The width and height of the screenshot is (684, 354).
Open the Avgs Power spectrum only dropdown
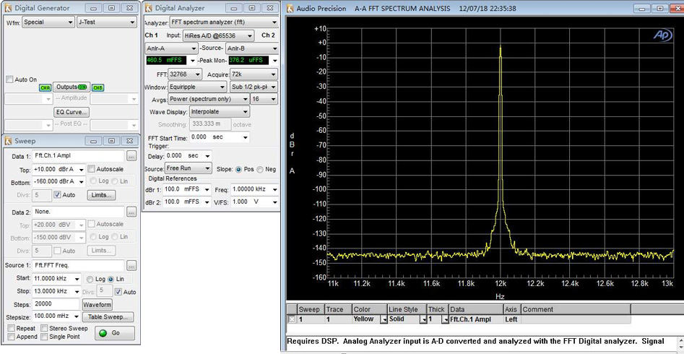[x=209, y=99]
